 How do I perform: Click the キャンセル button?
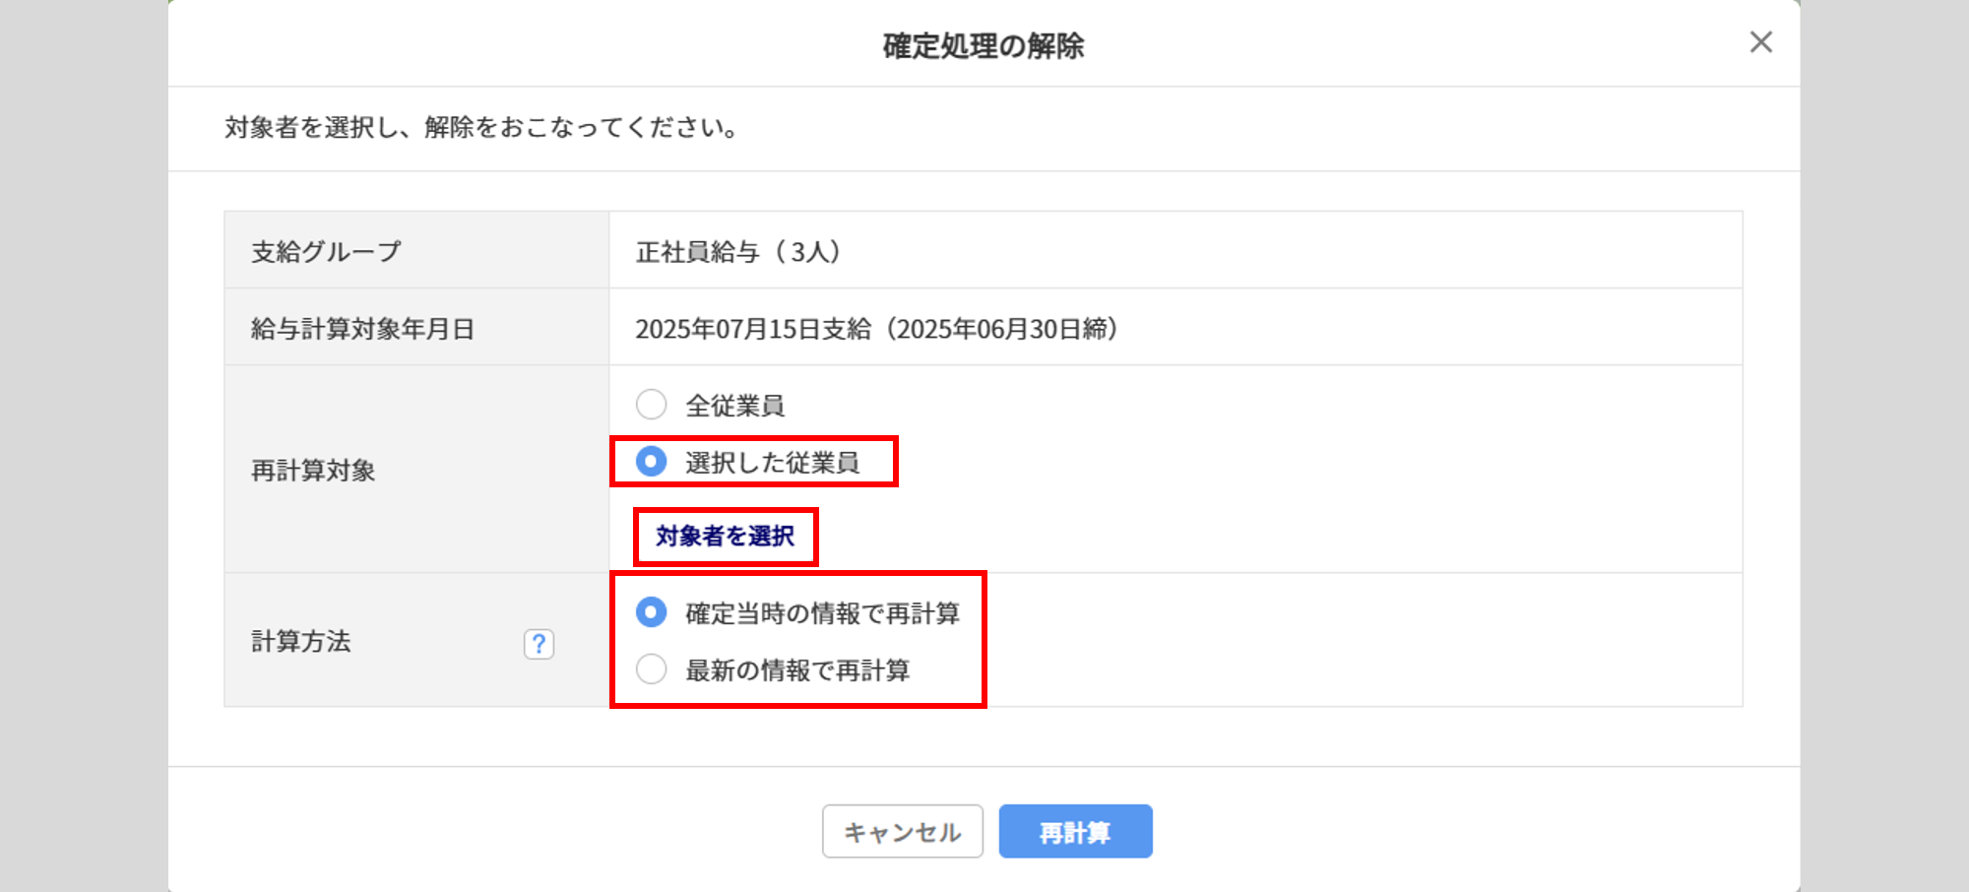click(x=903, y=832)
